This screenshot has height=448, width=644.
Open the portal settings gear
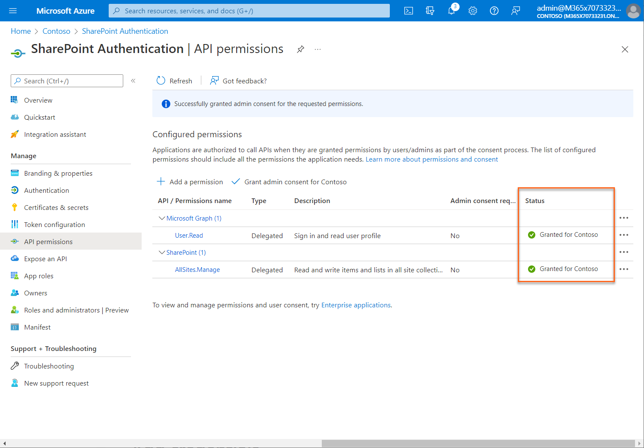(x=472, y=11)
